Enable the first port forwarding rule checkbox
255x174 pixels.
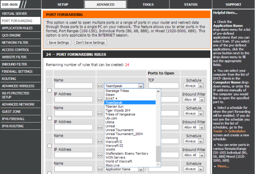tap(50, 90)
